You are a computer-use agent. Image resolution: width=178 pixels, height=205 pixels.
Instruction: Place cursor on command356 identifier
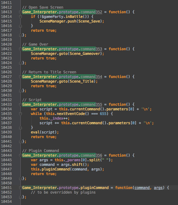(91, 155)
